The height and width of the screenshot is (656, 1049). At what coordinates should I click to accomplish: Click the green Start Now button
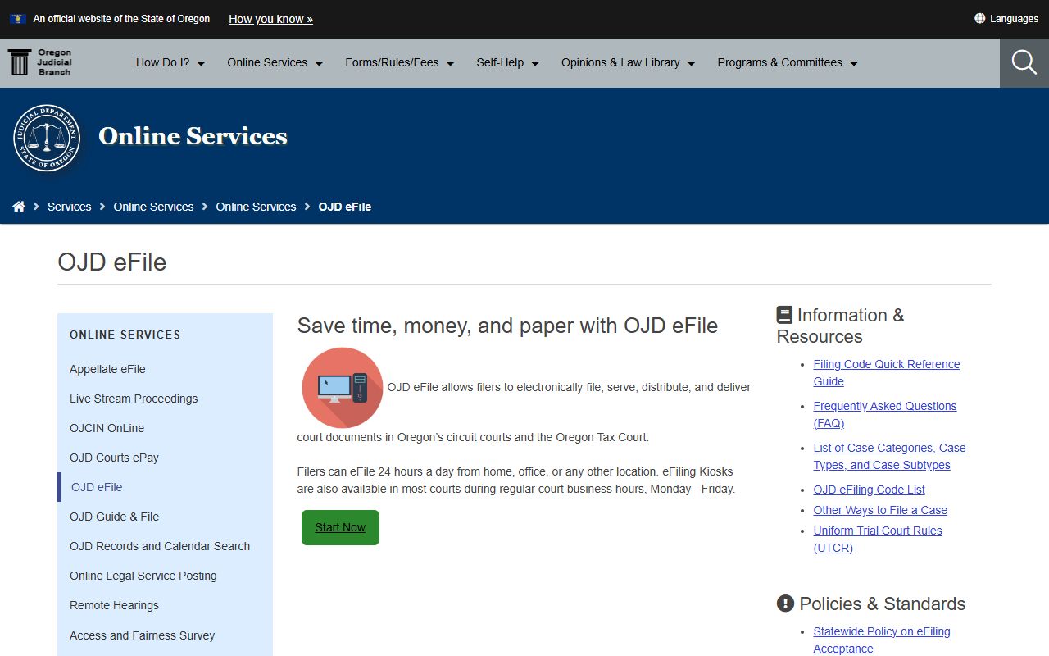coord(340,527)
